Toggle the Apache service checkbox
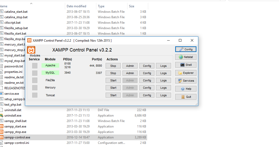The image size is (279, 147). click(35, 66)
